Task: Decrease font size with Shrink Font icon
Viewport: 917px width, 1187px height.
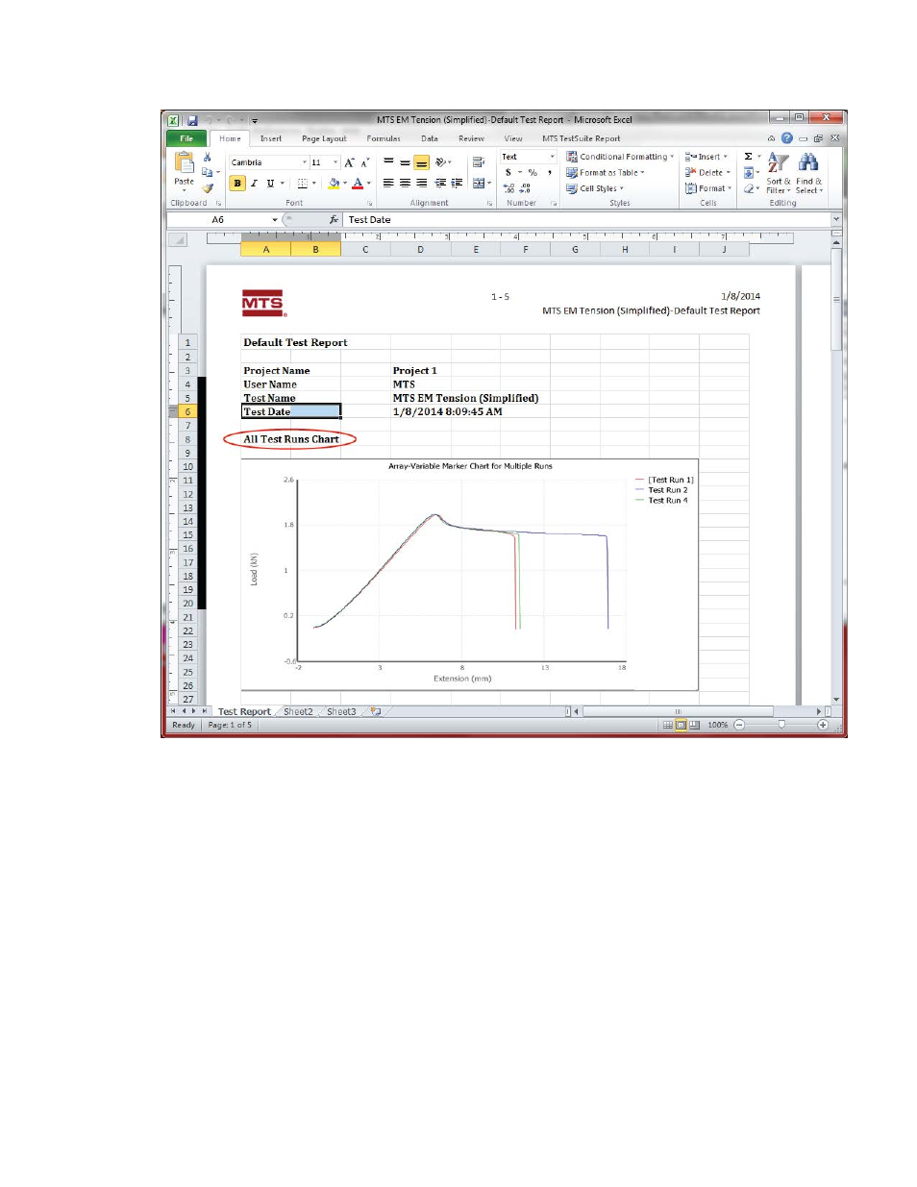Action: click(x=364, y=162)
